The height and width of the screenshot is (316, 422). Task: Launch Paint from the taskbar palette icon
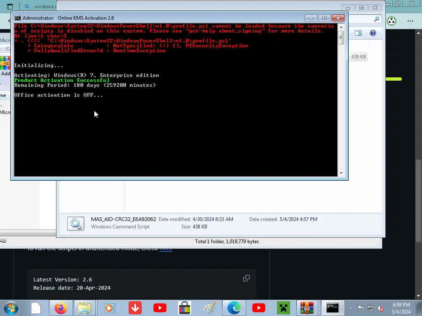tap(209, 308)
